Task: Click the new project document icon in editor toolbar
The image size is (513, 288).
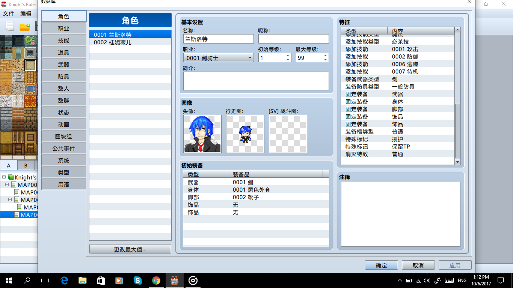Action: [10, 26]
